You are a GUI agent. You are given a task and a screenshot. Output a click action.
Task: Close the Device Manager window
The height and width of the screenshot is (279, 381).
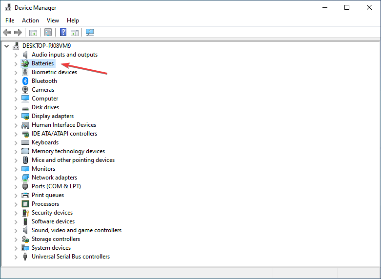pyautogui.click(x=369, y=7)
